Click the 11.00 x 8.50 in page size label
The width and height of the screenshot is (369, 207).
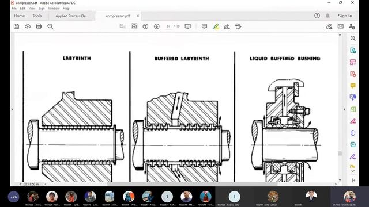point(29,184)
